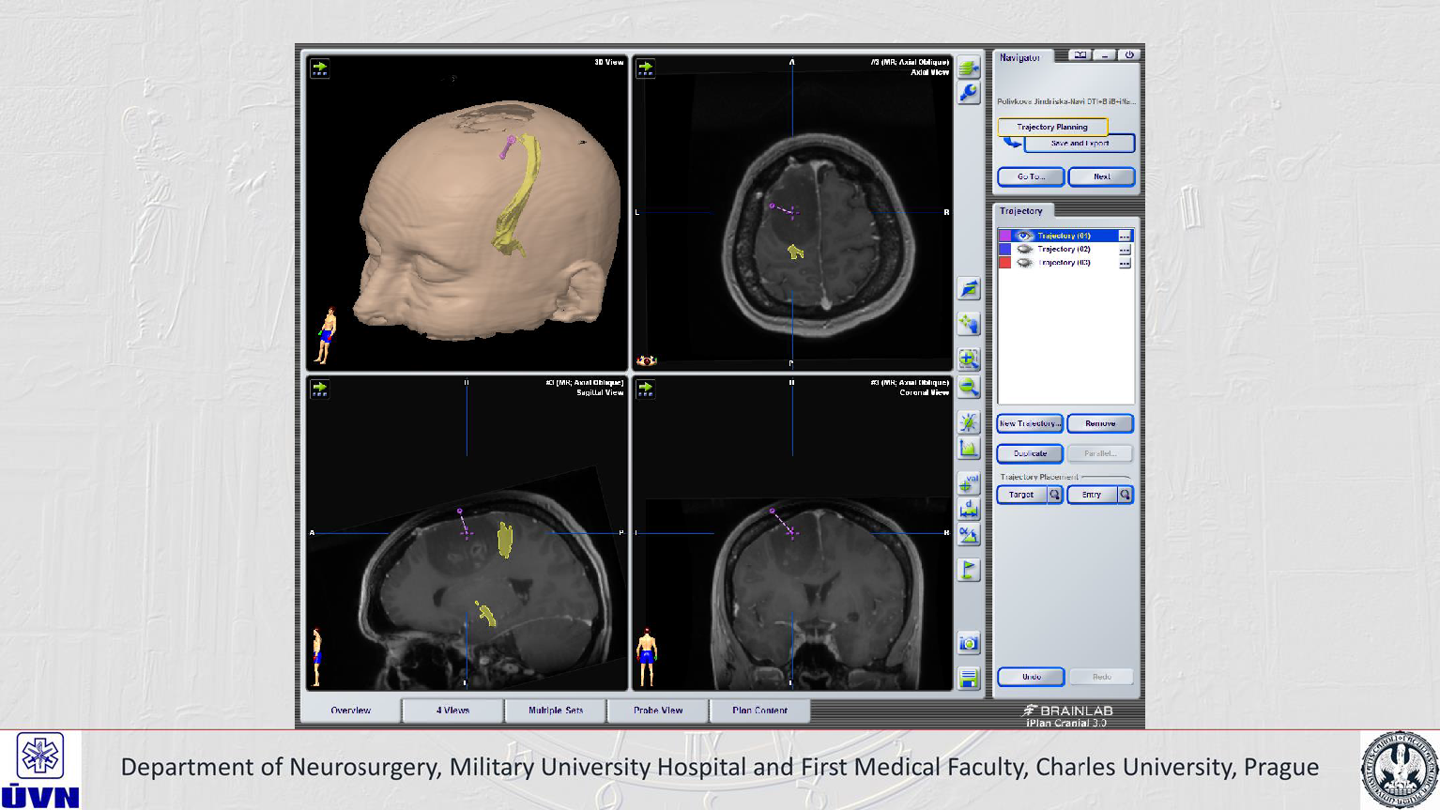Open the Axial View options arrow button

click(646, 69)
